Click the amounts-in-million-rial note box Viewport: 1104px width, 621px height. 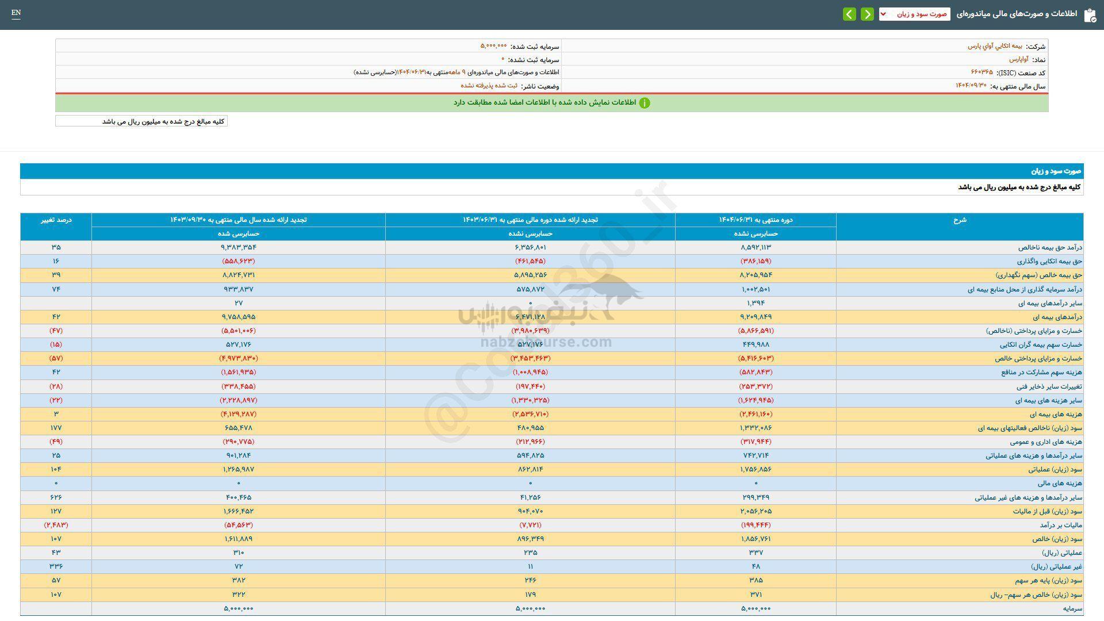pyautogui.click(x=141, y=121)
